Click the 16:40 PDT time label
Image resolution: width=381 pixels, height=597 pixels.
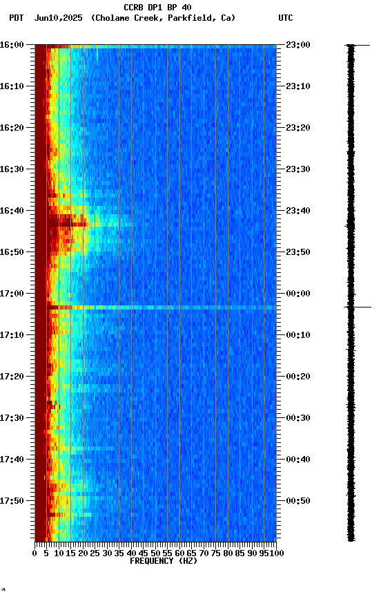pos(12,211)
